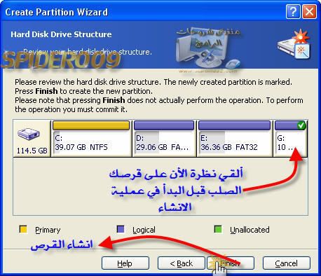
Task: Go to the previous step with the Back button
Action: [182, 263]
